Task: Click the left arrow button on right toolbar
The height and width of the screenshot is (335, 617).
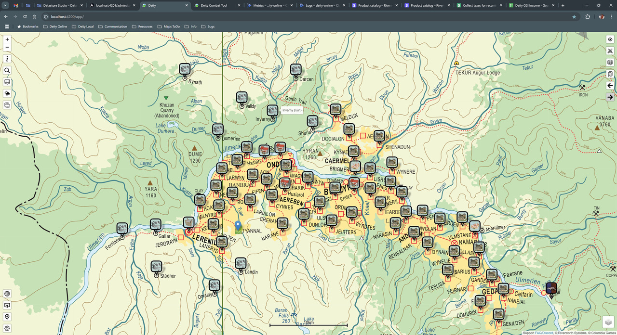Action: pyautogui.click(x=610, y=86)
